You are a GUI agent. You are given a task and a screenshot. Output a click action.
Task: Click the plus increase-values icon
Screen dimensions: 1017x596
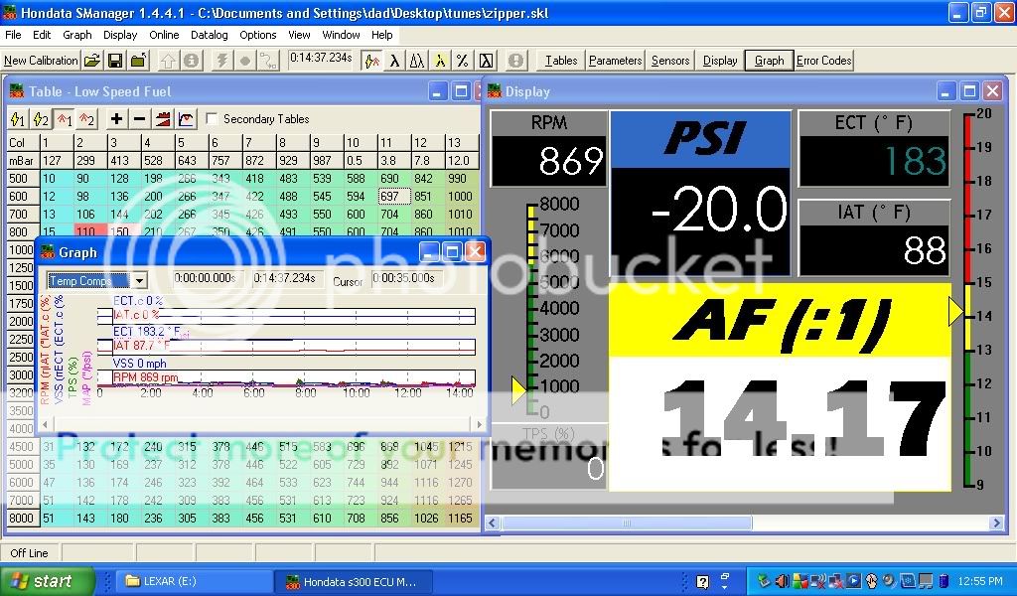(x=117, y=118)
